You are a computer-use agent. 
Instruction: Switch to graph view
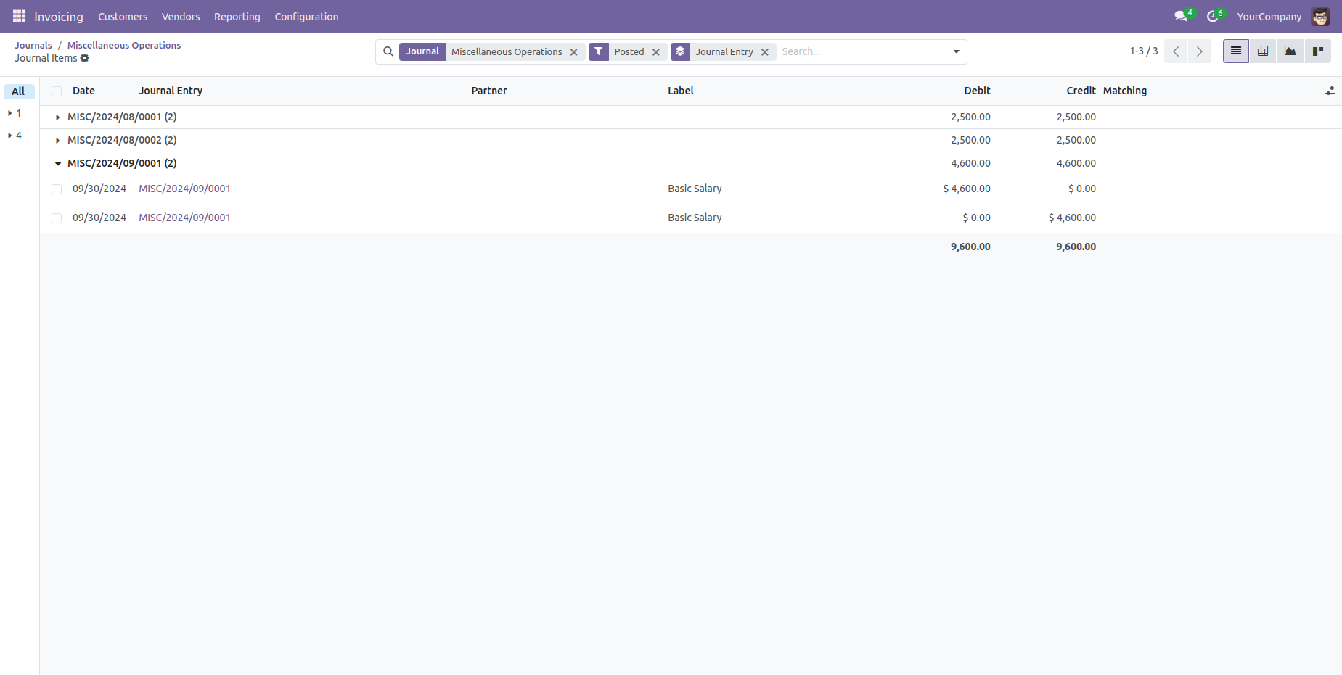click(1290, 51)
